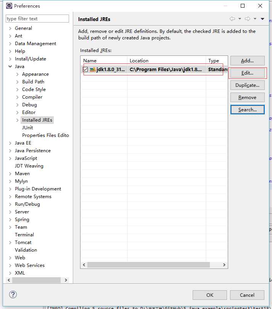The height and width of the screenshot is (309, 272).
Task: Dismiss dialog with Cancel button
Action: pyautogui.click(x=247, y=295)
